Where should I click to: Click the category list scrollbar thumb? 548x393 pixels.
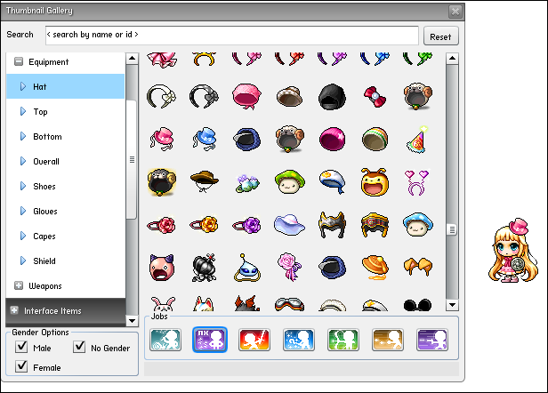[132, 159]
